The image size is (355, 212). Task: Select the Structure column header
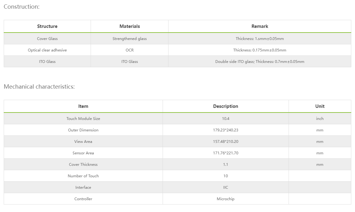click(47, 26)
